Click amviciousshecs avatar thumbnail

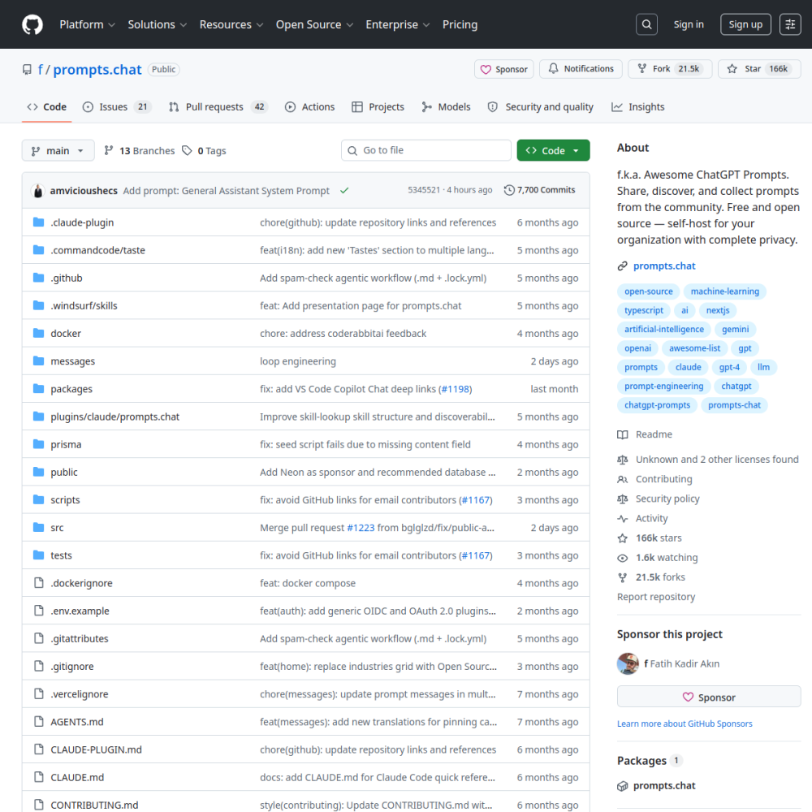(x=38, y=191)
